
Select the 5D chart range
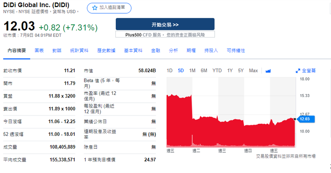[x=181, y=71]
